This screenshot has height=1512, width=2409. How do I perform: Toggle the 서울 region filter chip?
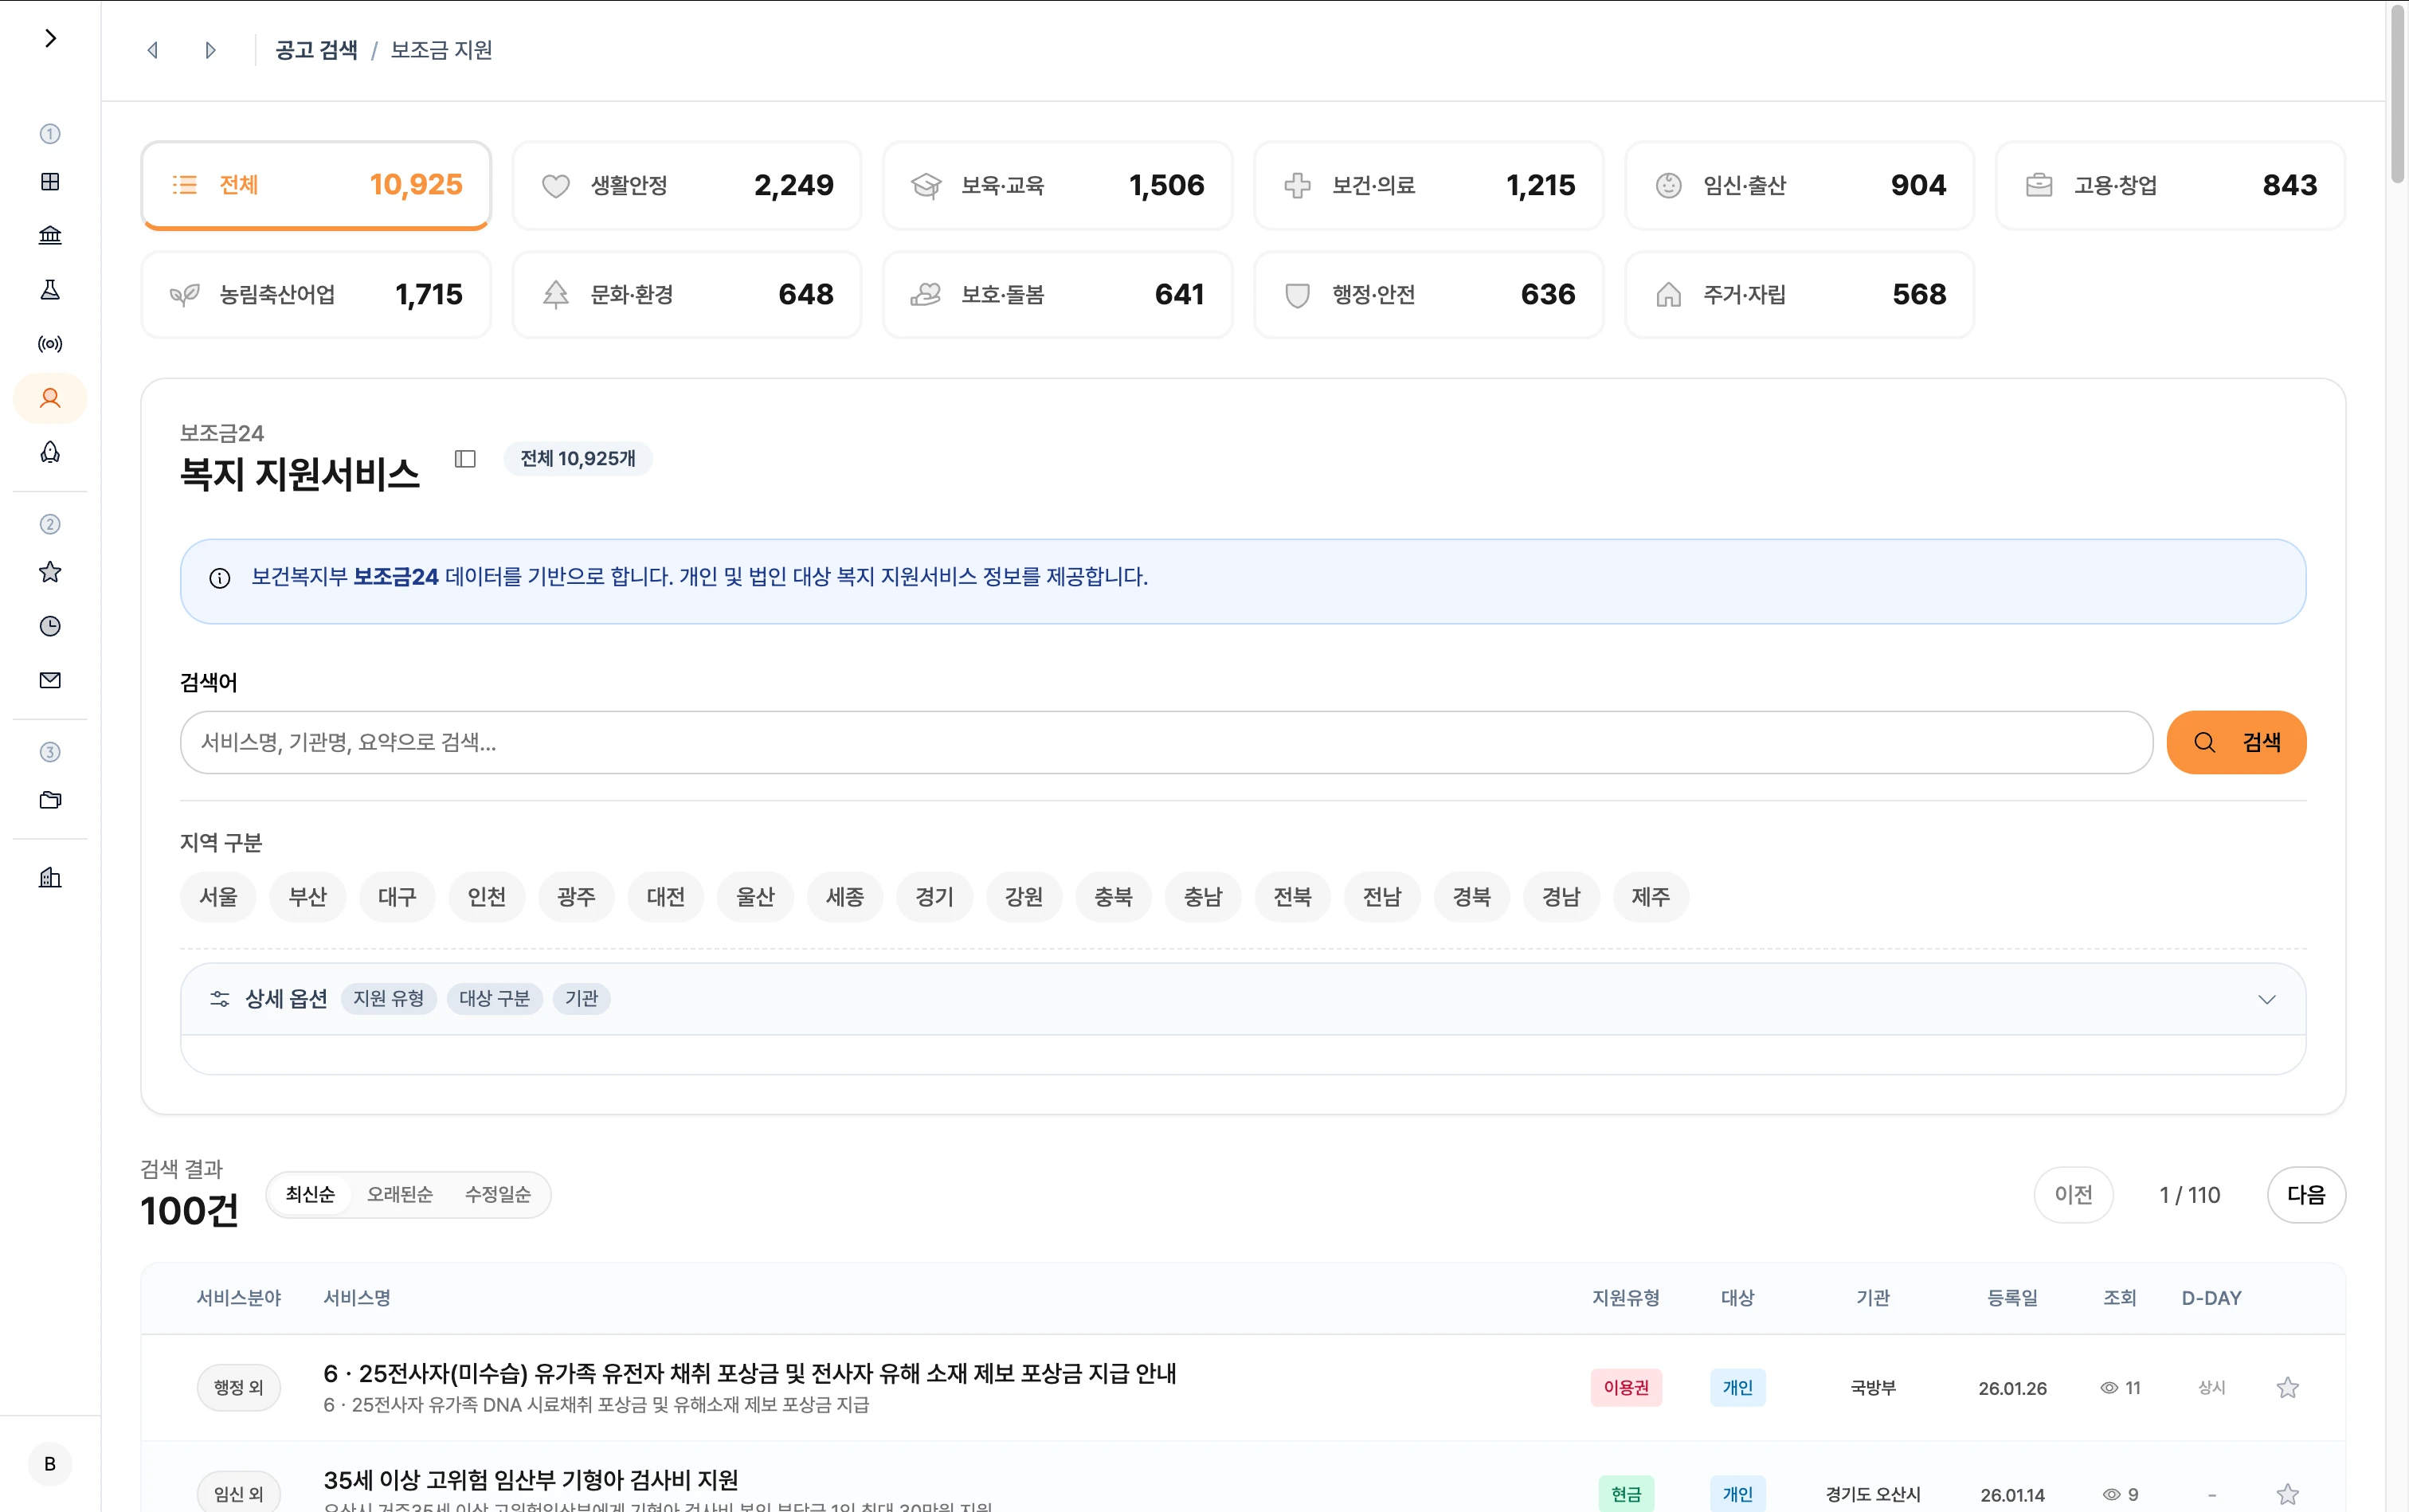[x=218, y=897]
